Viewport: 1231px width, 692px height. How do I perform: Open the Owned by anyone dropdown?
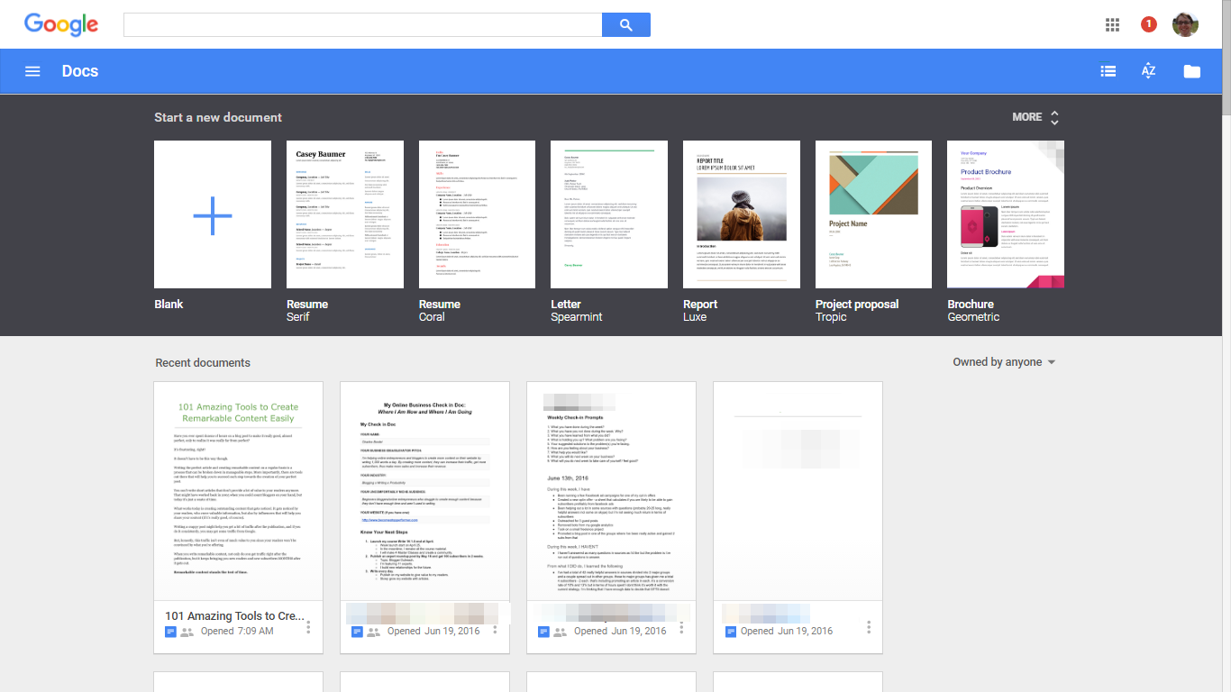click(1004, 362)
